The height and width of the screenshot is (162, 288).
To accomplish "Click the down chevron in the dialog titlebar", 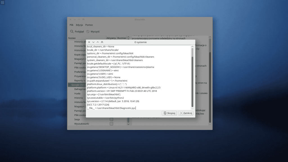I will pos(93,42).
